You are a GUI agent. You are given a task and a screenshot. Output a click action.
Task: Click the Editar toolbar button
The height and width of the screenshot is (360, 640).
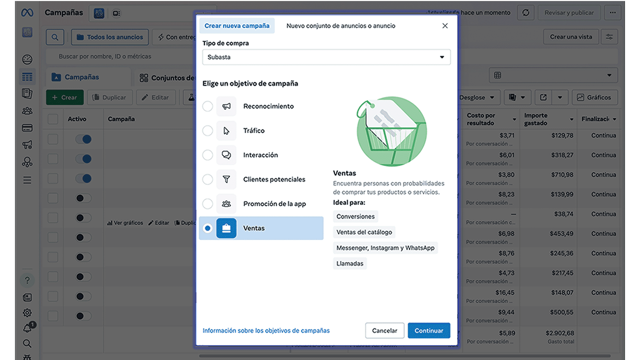click(x=156, y=97)
